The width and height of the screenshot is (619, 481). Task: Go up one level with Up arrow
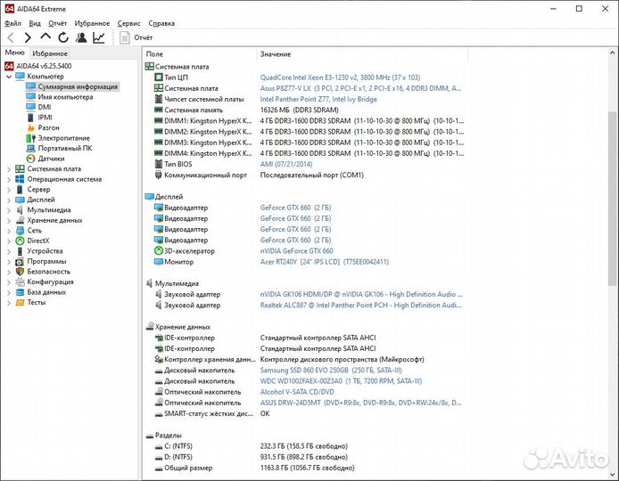45,37
